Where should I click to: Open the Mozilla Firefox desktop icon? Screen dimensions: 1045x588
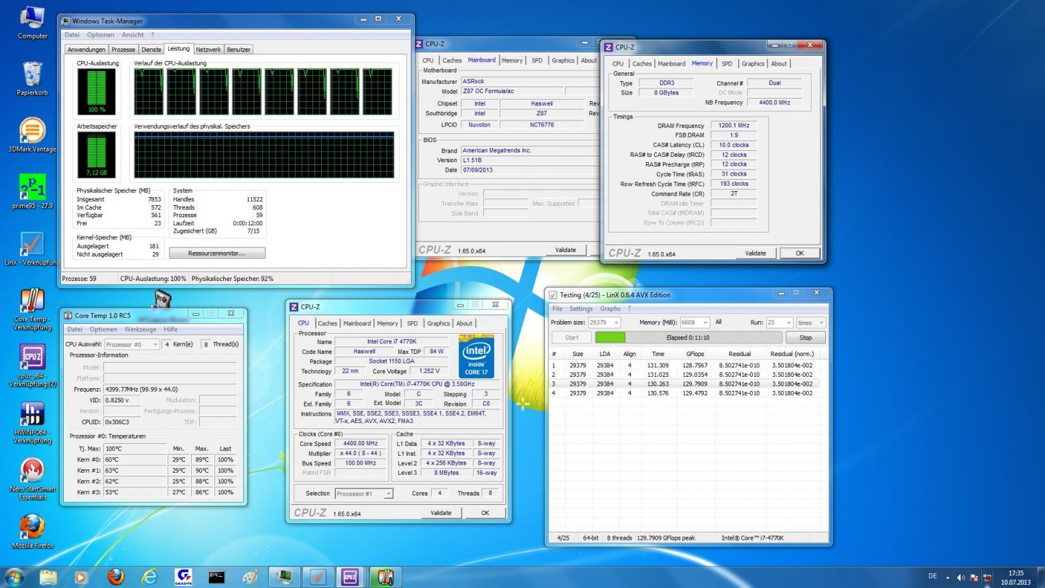coord(32,532)
